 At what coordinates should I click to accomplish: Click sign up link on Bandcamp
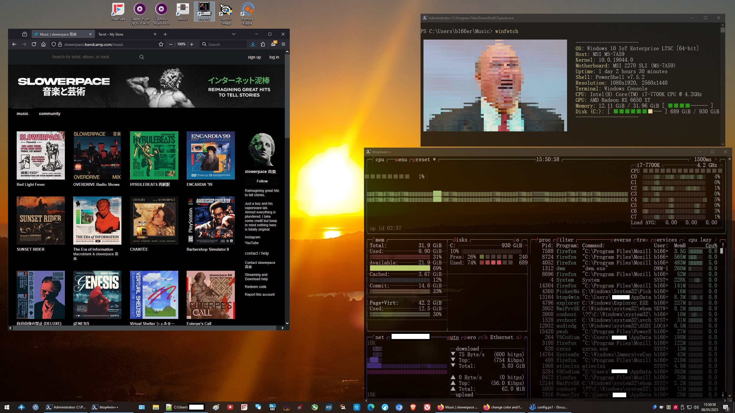pyautogui.click(x=254, y=57)
